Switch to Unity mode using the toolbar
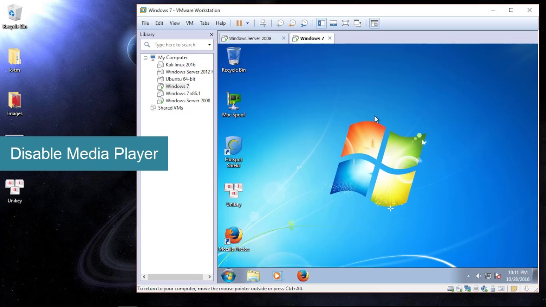 pyautogui.click(x=357, y=23)
